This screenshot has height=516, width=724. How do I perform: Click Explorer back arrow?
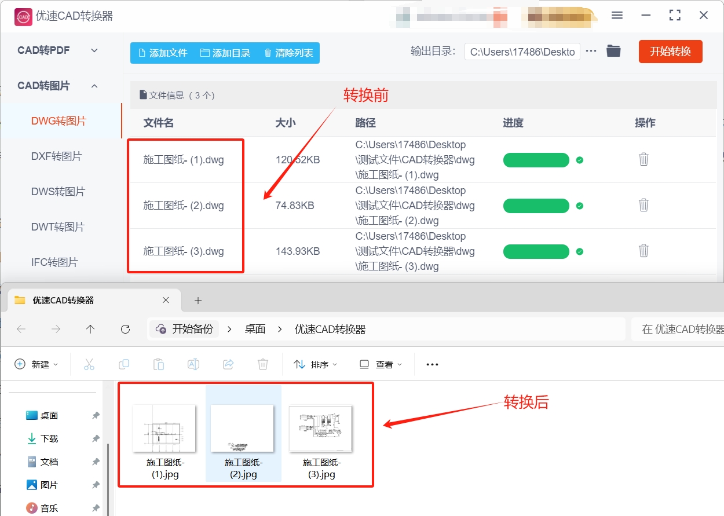pyautogui.click(x=21, y=329)
